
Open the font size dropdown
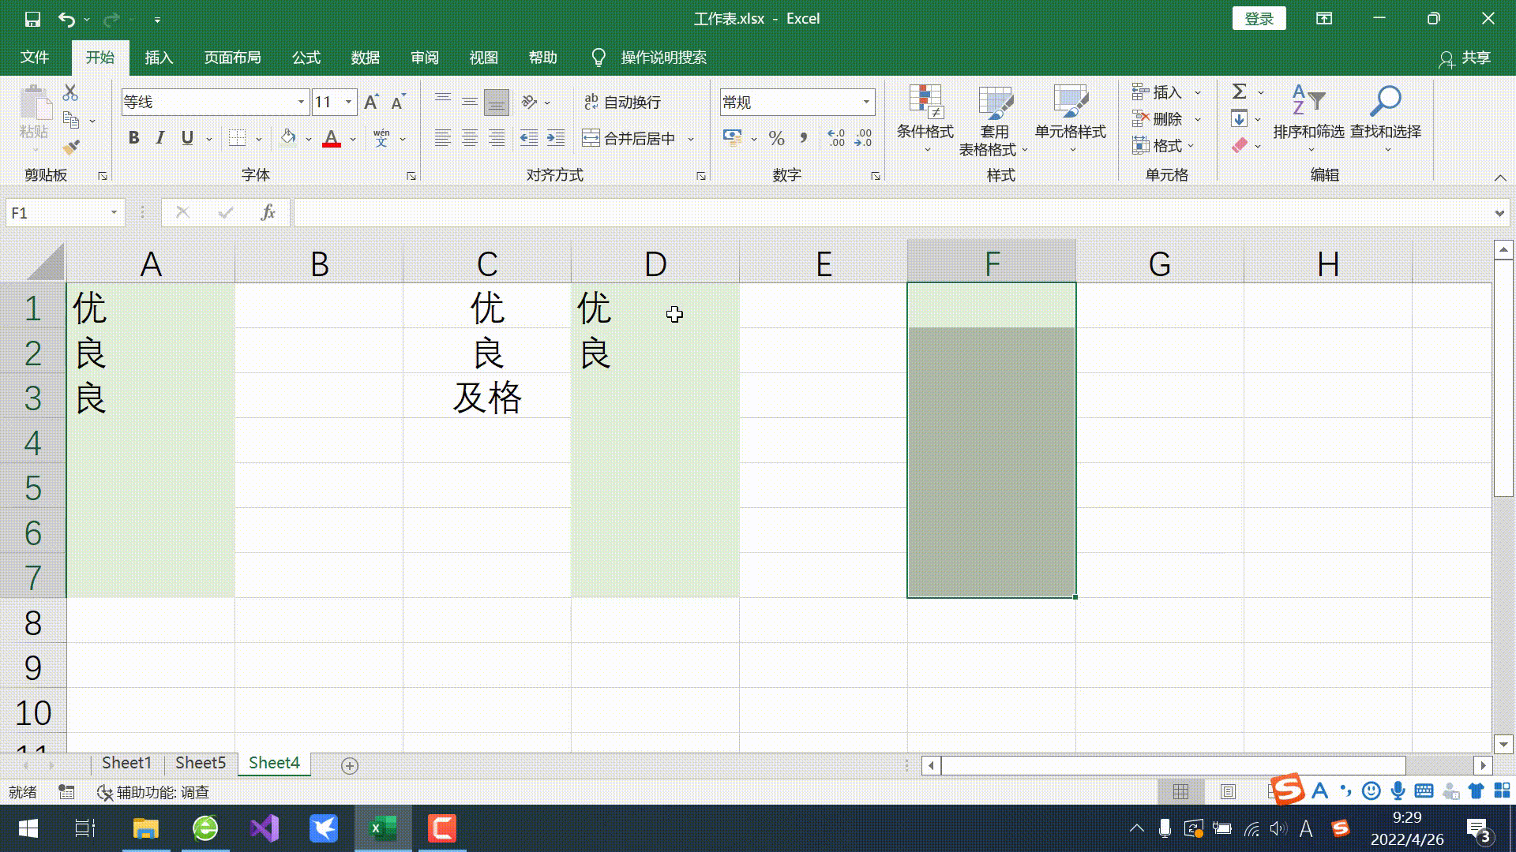pyautogui.click(x=347, y=102)
